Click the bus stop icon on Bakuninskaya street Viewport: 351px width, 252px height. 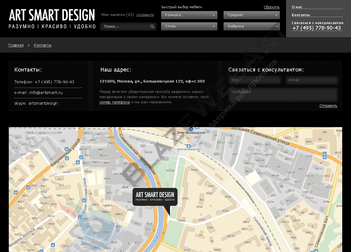[66, 149]
